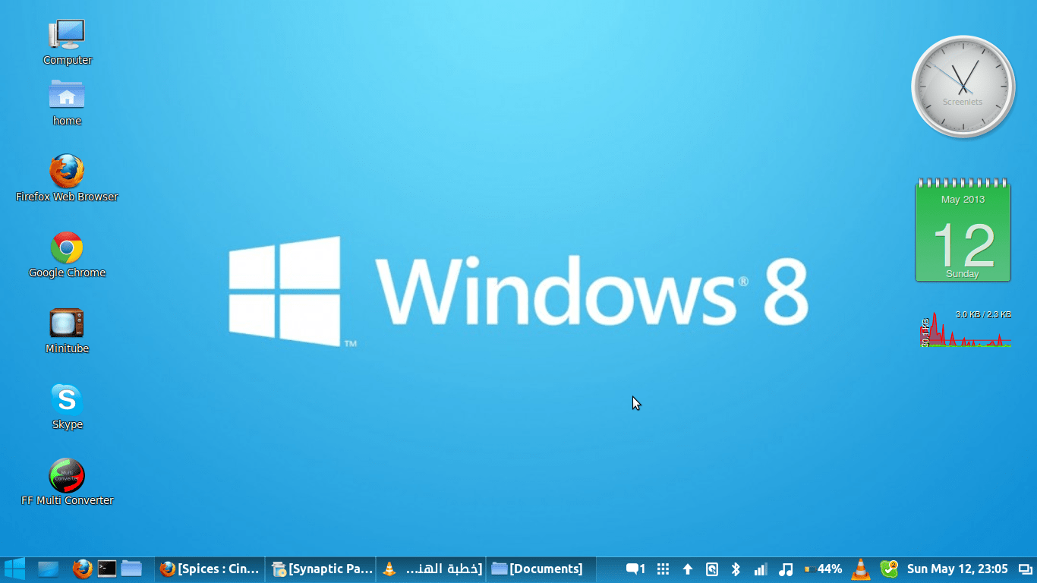Screen dimensions: 1037x583
Task: Open FF Multi Converter
Action: tap(67, 474)
